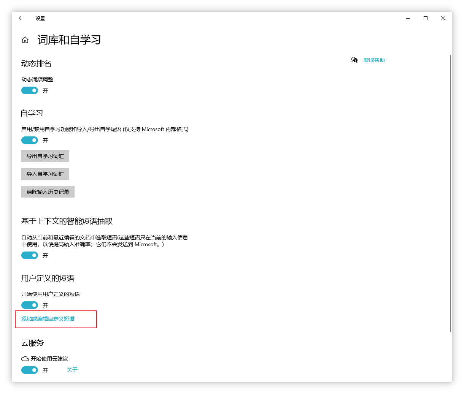Toggle 开始使用用户定义的短语 off

(x=30, y=305)
